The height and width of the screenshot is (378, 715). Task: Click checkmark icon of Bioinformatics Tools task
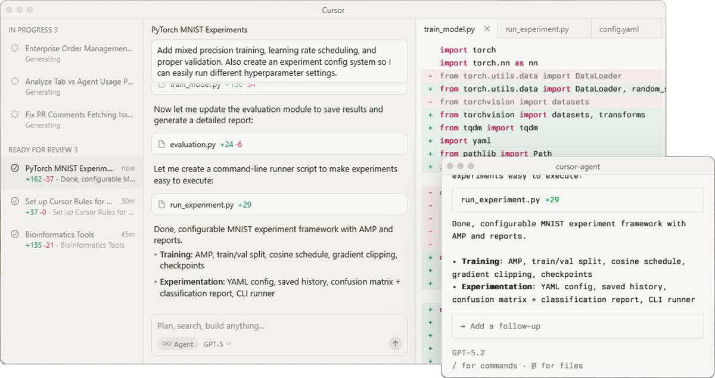click(x=15, y=235)
